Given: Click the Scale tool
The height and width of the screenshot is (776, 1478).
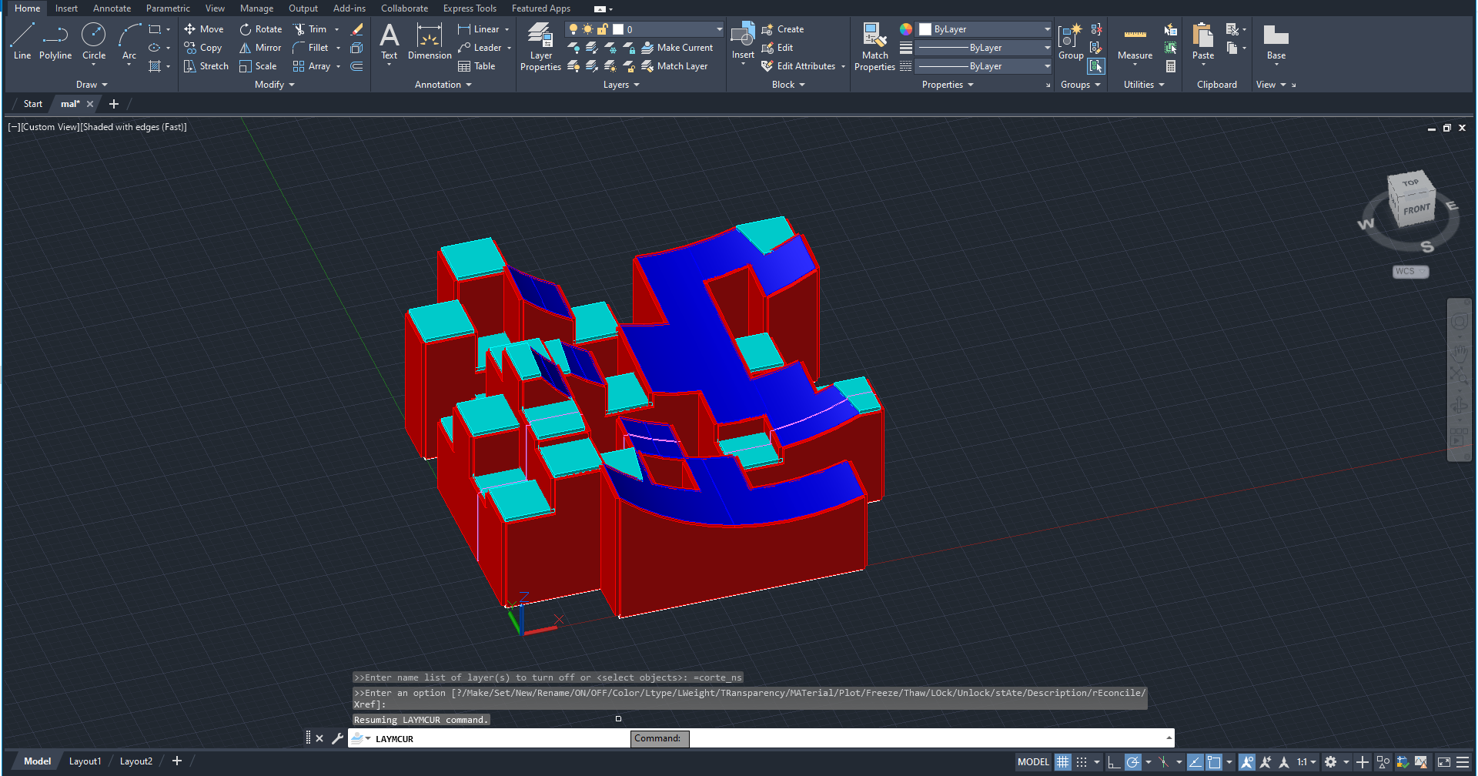Looking at the screenshot, I should pyautogui.click(x=258, y=66).
